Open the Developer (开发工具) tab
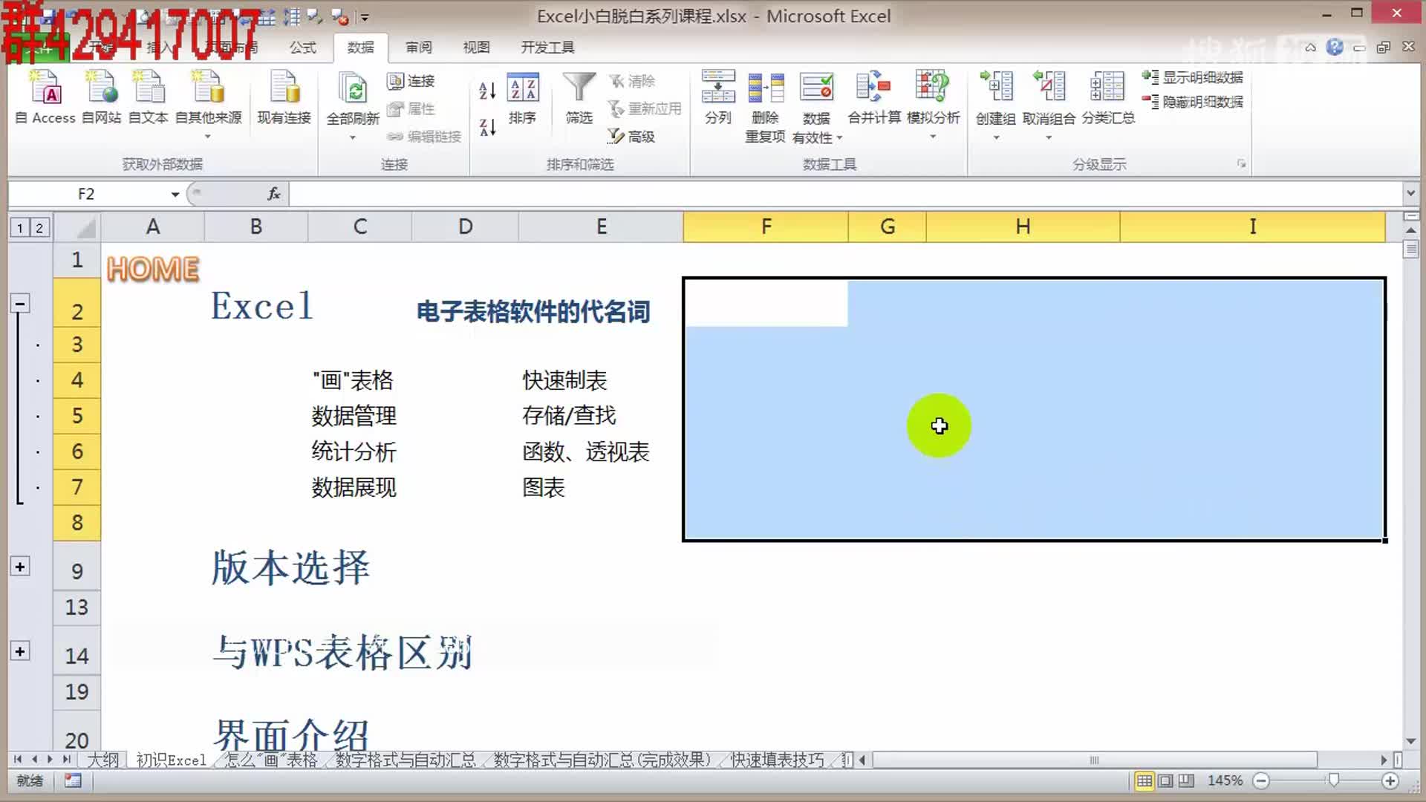The width and height of the screenshot is (1426, 802). tap(547, 47)
